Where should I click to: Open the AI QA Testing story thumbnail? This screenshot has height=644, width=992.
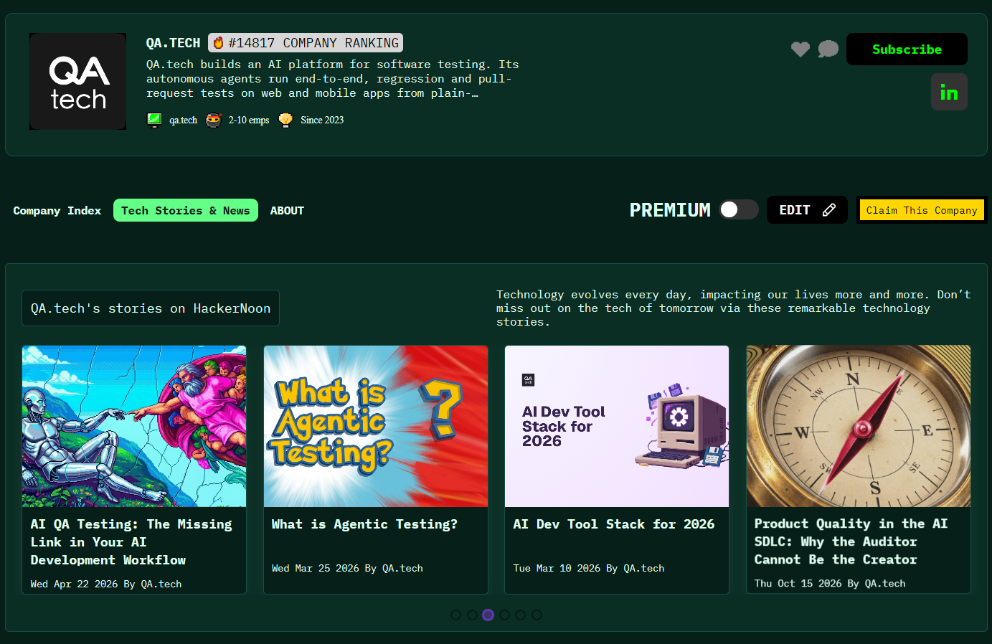134,426
